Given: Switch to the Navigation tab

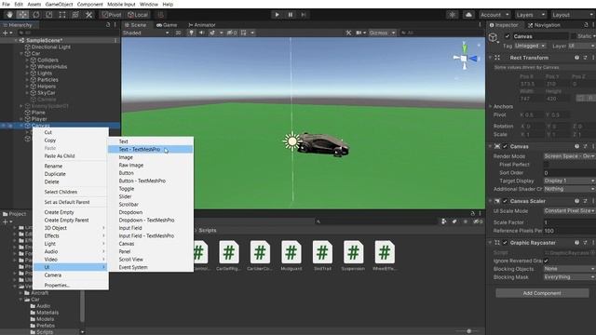Looking at the screenshot, I should coord(544,25).
